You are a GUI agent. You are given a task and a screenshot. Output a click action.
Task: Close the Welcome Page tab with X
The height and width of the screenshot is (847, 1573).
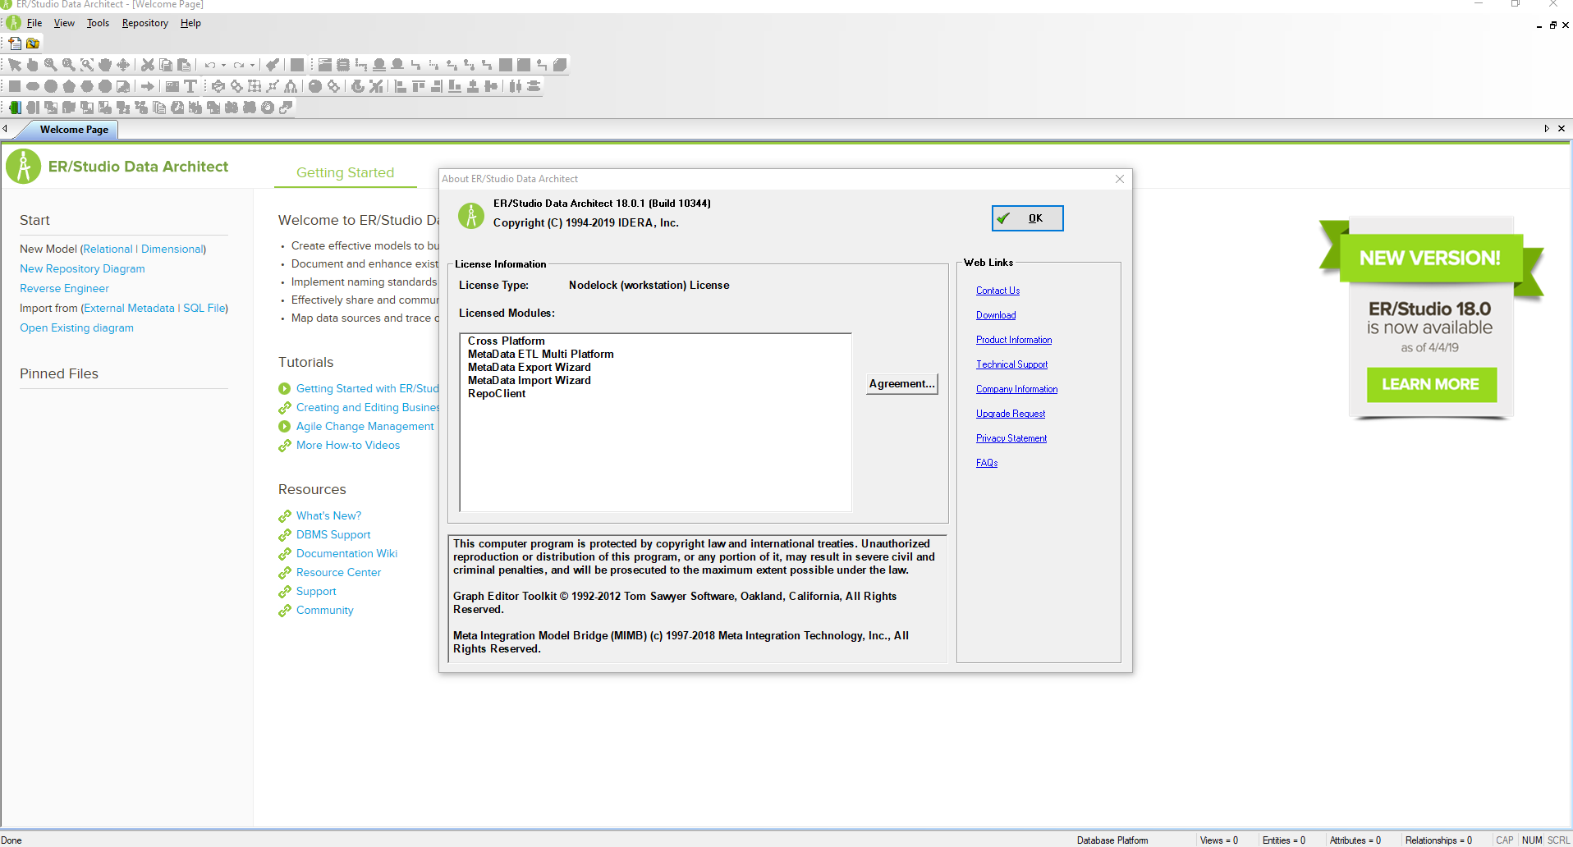point(1562,129)
